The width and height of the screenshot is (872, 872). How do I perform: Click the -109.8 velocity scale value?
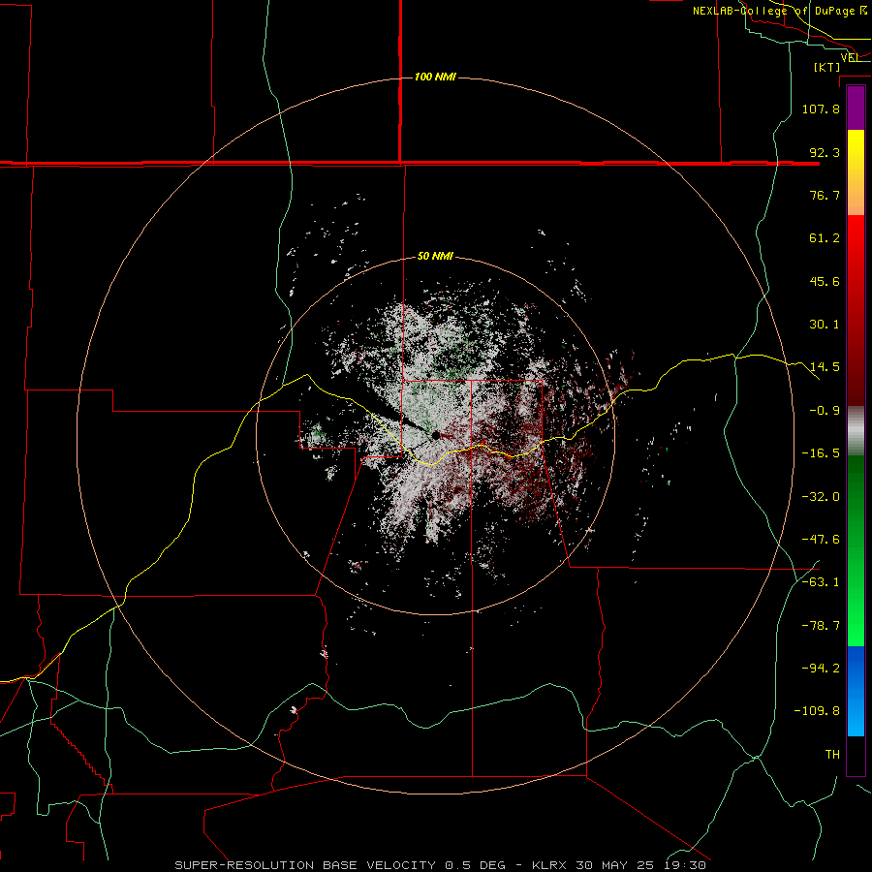pos(817,711)
